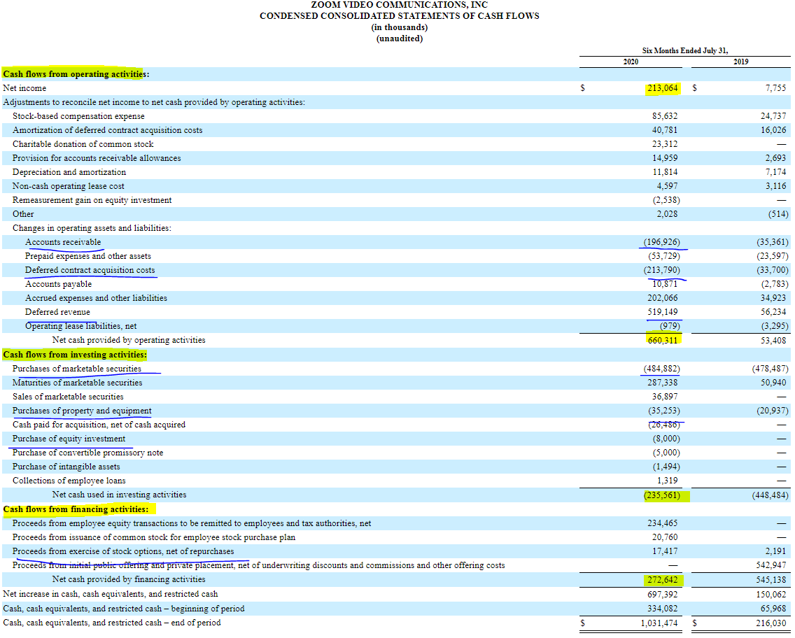
Task: Select 'Operating lease liabilities, net' label
Action: (x=81, y=327)
